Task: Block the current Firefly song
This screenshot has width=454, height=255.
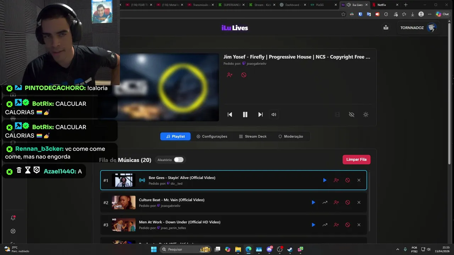Action: tap(244, 75)
